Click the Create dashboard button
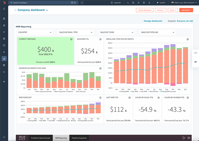This screenshot has width=199, height=141. (145, 10)
